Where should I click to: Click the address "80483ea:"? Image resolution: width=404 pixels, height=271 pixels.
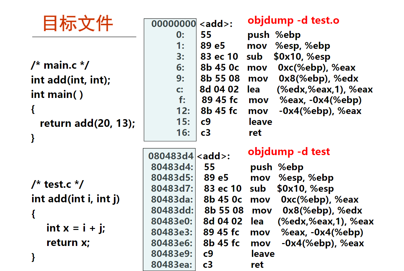click(x=172, y=265)
